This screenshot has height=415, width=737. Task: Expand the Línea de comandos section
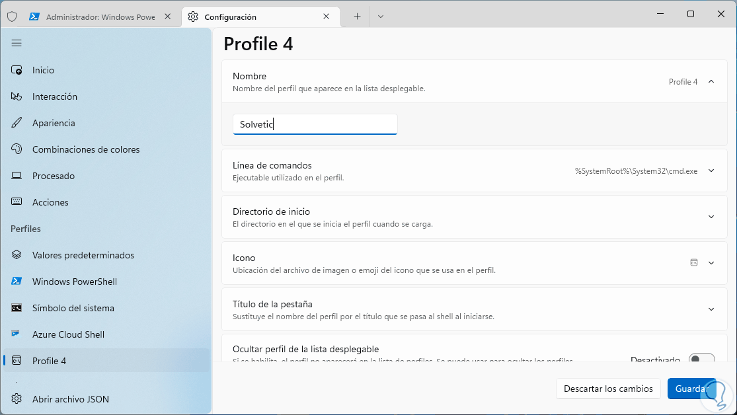(x=711, y=170)
